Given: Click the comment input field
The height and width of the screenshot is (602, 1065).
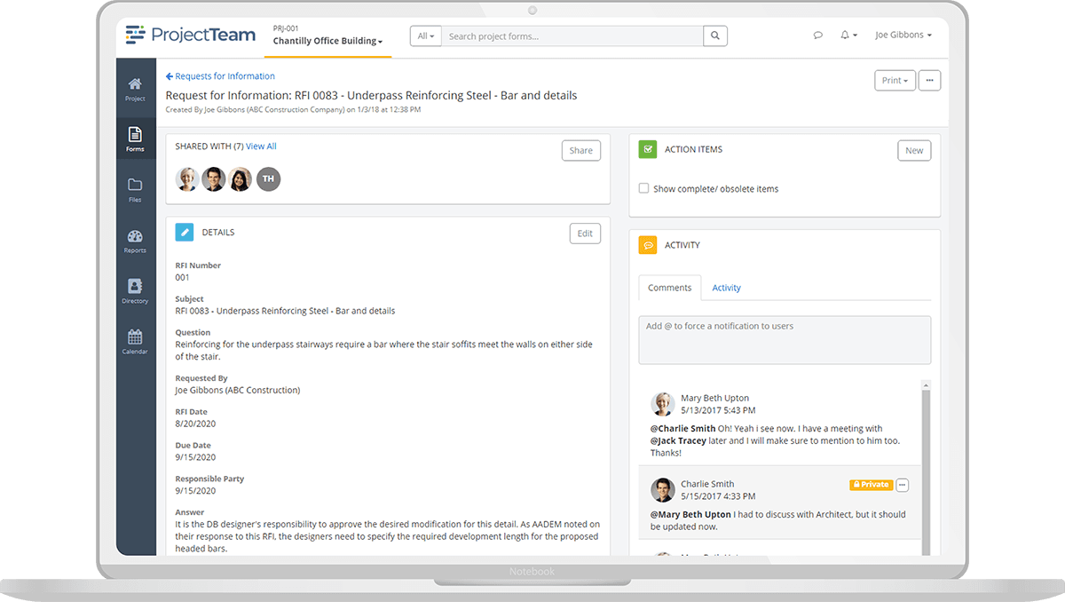Looking at the screenshot, I should click(785, 339).
